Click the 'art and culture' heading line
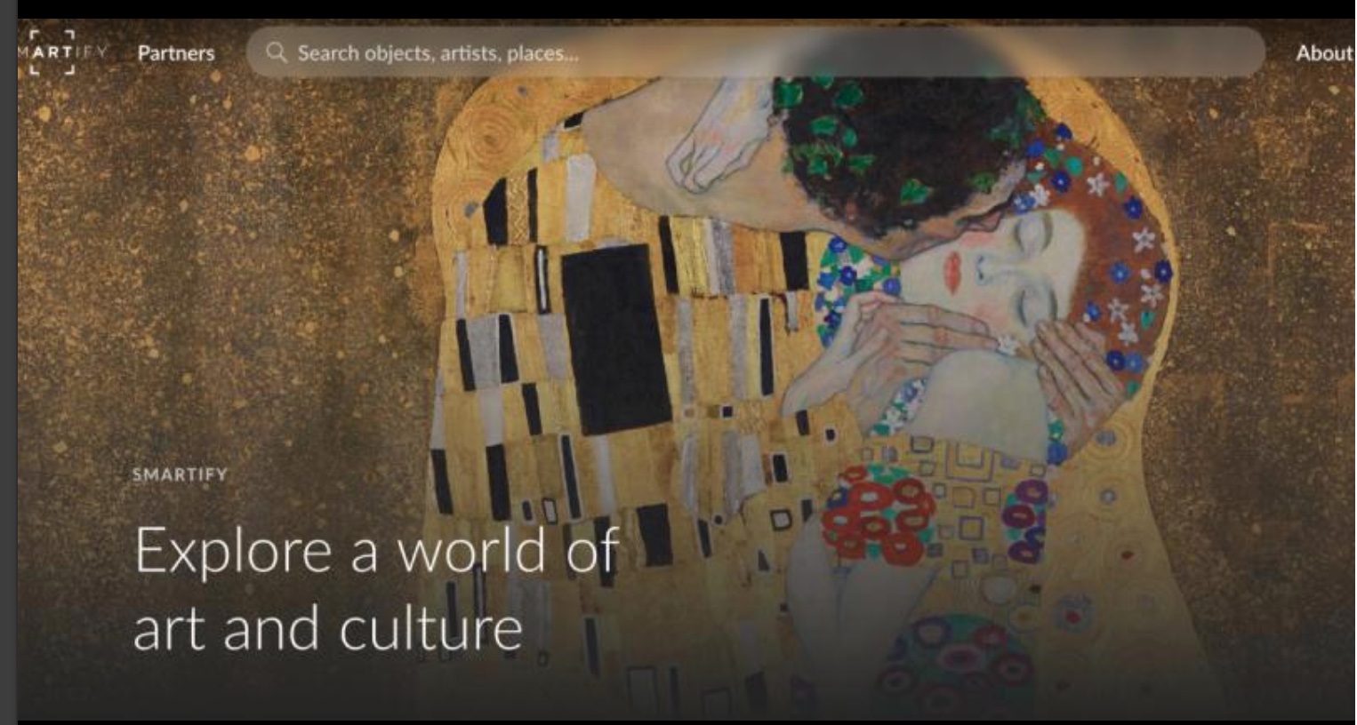The width and height of the screenshot is (1357, 725). tap(327, 628)
